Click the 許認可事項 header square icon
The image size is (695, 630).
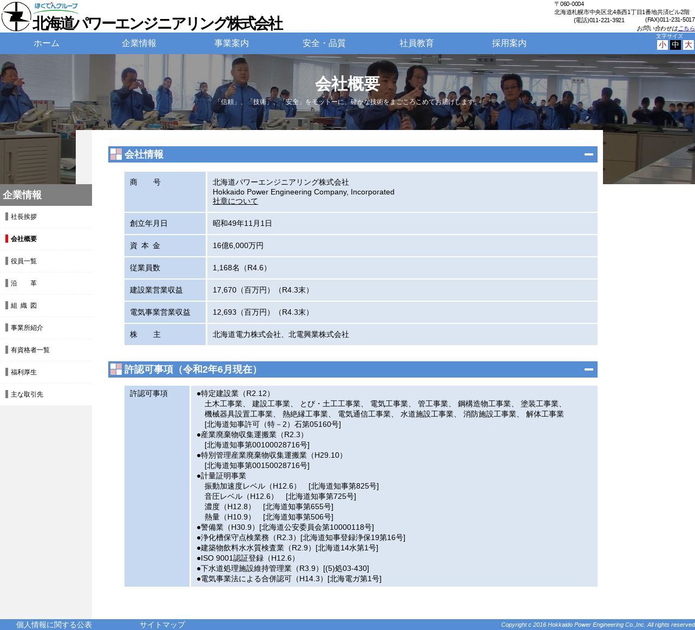[116, 369]
